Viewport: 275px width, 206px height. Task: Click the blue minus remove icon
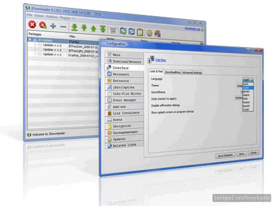(63, 27)
